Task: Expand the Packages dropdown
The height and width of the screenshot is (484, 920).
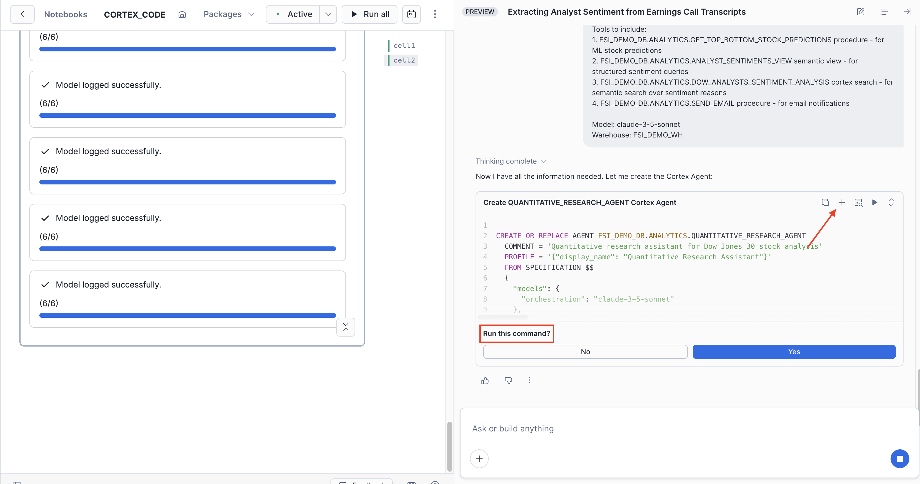Action: pyautogui.click(x=229, y=14)
